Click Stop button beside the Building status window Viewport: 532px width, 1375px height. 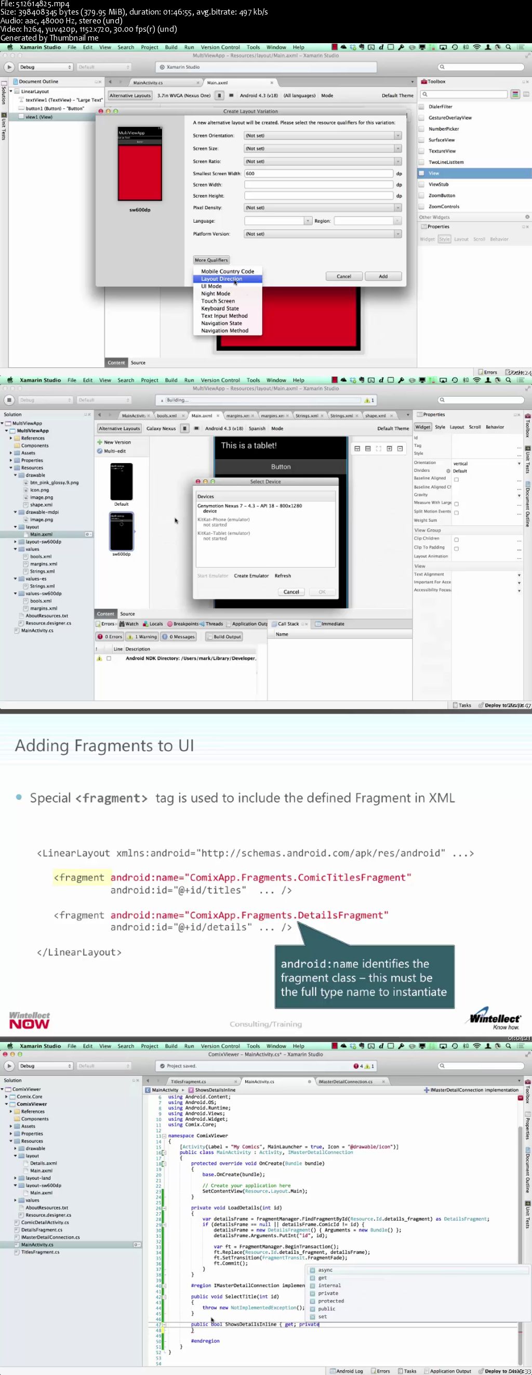9,400
